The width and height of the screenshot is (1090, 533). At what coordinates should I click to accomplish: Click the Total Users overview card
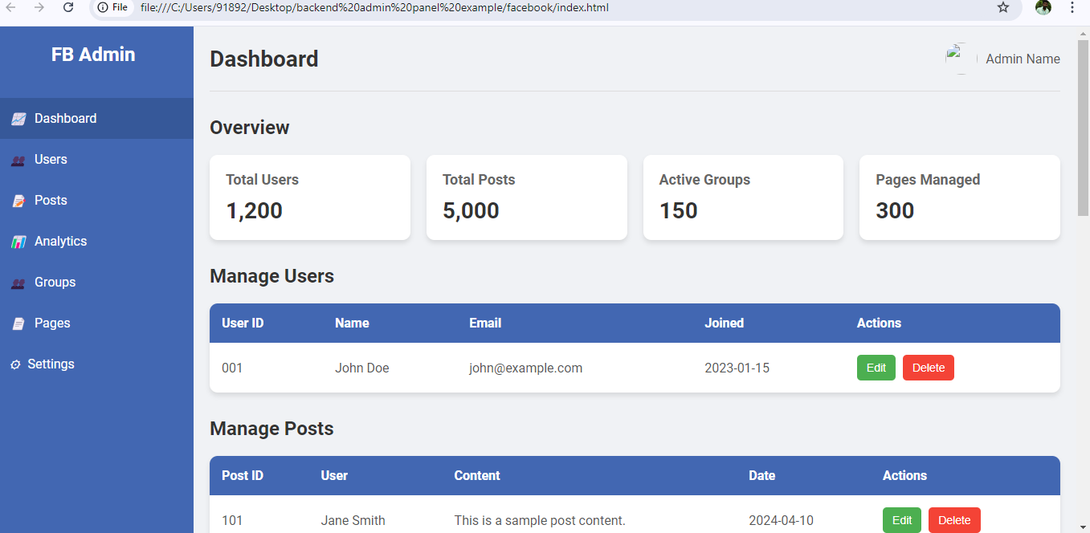pos(309,197)
